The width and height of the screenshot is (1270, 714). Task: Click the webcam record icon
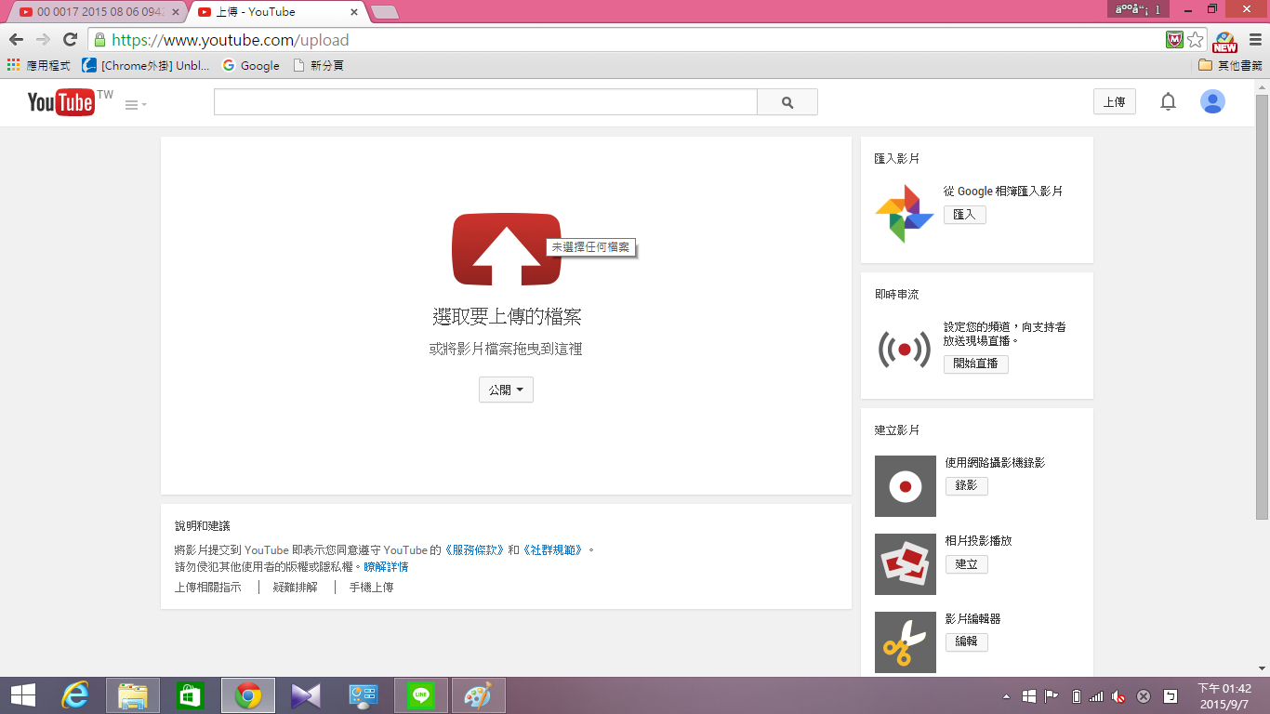tap(905, 486)
